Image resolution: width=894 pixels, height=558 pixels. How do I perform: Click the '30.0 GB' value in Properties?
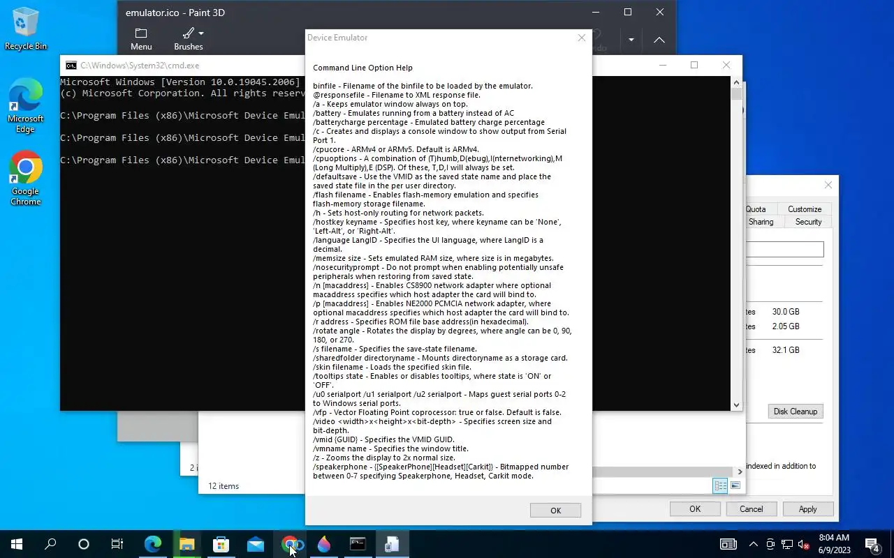tap(786, 312)
